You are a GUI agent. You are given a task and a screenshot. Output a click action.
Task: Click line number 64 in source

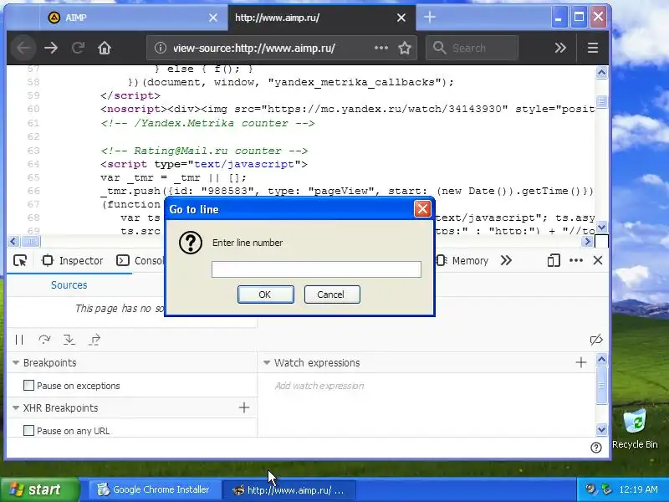[33, 164]
